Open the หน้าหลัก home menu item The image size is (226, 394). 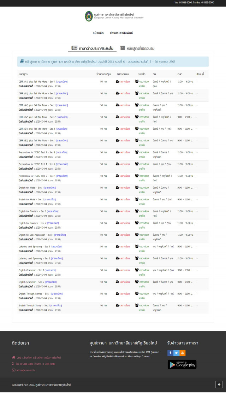coord(98,33)
